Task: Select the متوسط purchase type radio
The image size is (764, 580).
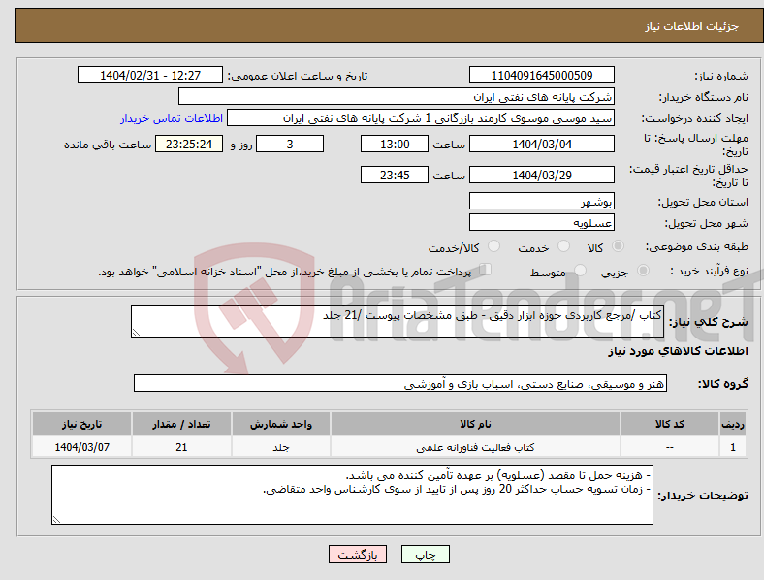Action: point(581,270)
